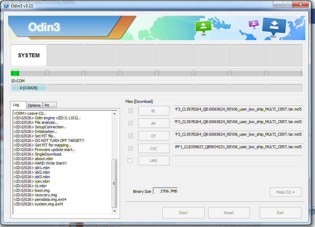Close the Odin3 window
The image size is (315, 227).
click(x=300, y=4)
